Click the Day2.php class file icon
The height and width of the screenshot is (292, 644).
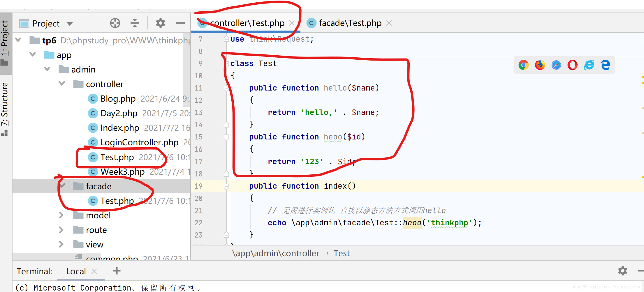click(93, 113)
